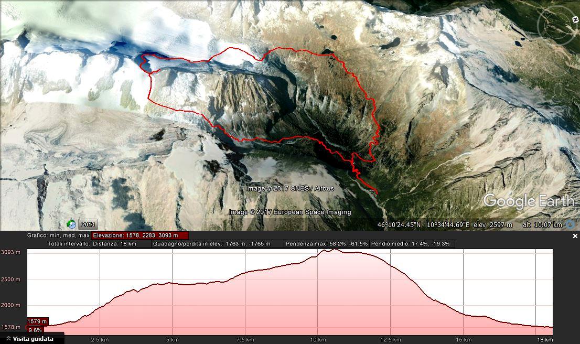The image size is (580, 344).
Task: Click the Visita guidata label
Action: 33,338
